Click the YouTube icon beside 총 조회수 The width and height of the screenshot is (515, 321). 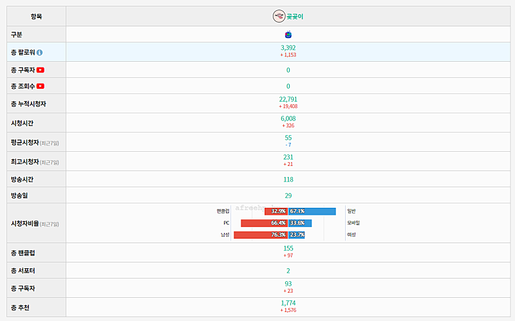[41, 86]
